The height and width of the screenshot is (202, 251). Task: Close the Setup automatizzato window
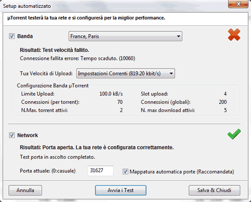coord(238,4)
